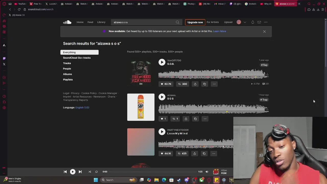Screen dimensions: 327x184
Task: Open more options for the S.O.B. track
Action: [x=214, y=84]
